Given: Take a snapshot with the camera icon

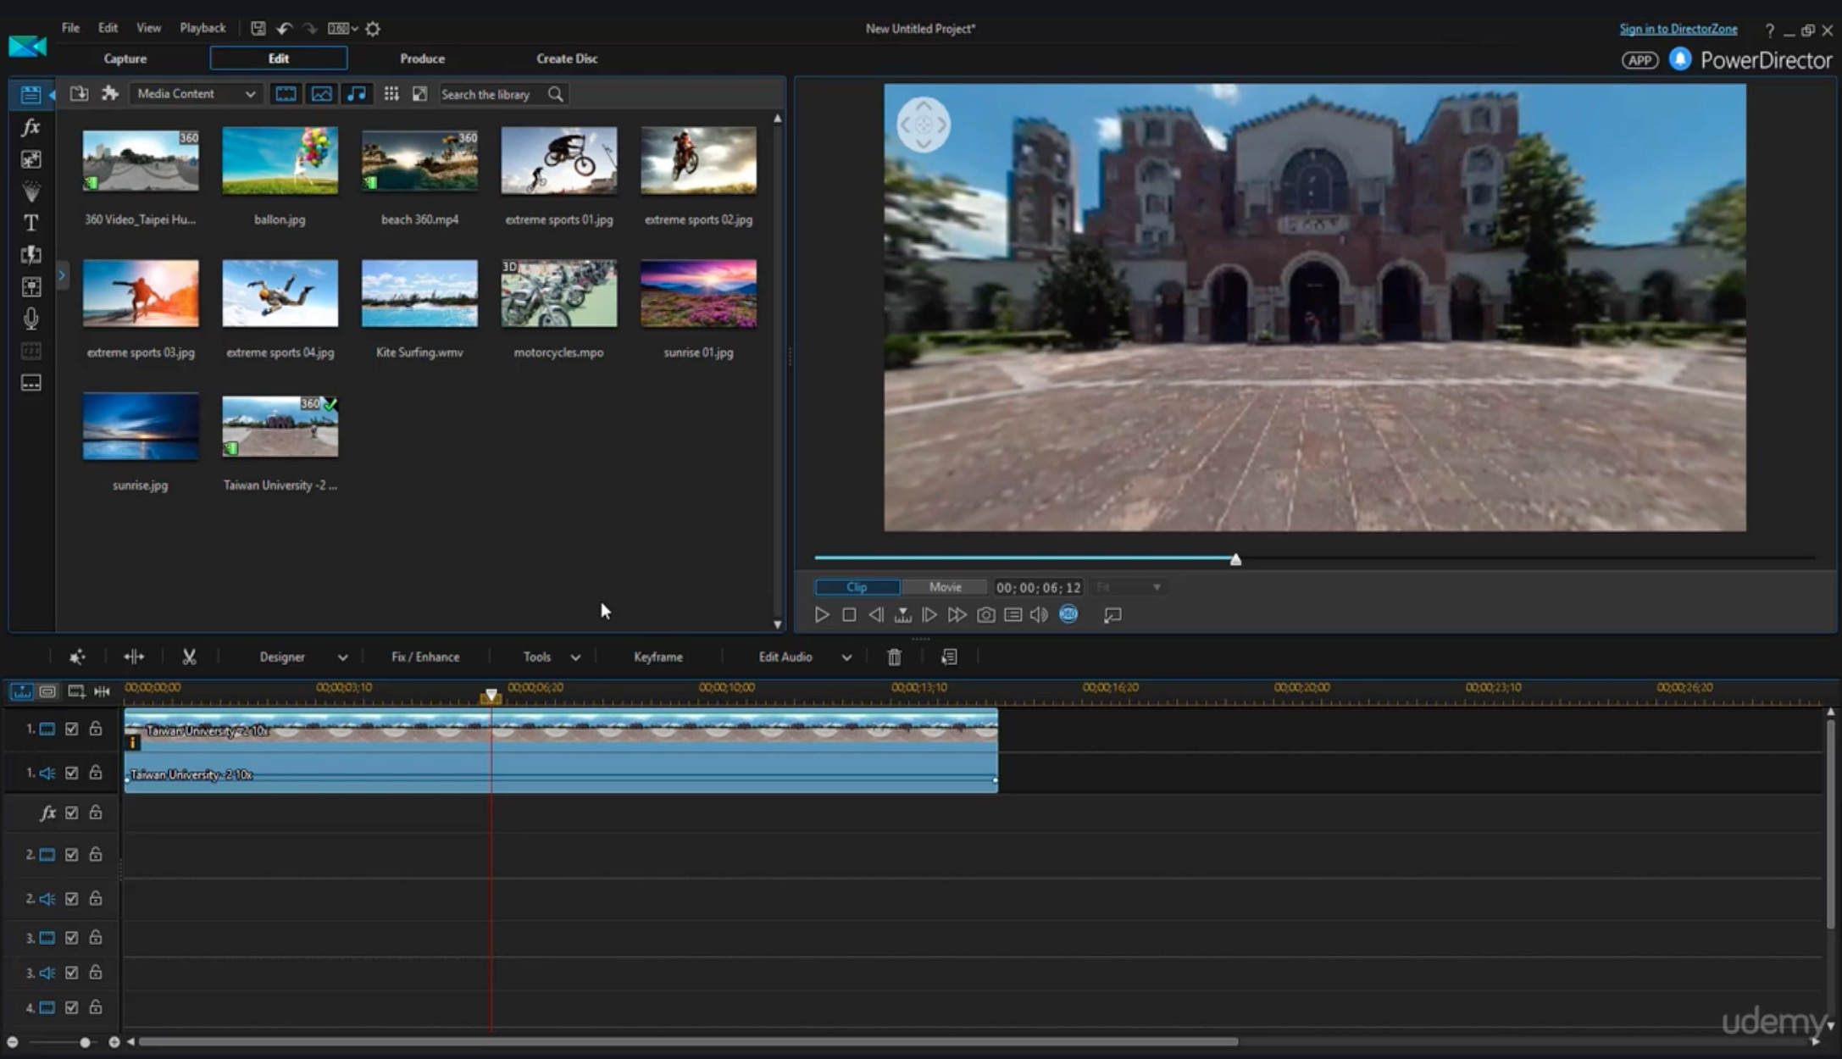Looking at the screenshot, I should pyautogui.click(x=985, y=615).
